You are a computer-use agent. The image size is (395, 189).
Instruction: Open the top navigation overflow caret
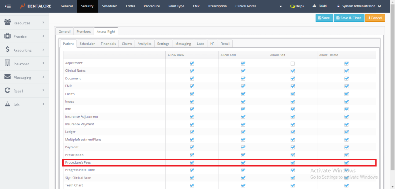tap(280, 7)
